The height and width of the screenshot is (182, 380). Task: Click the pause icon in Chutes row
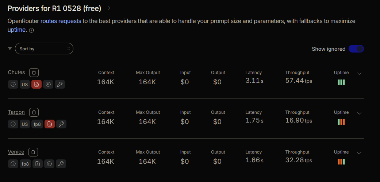[x=48, y=84]
